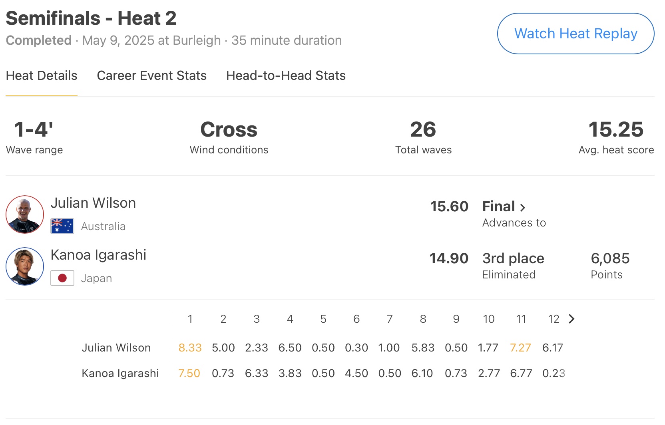Click the Australia flag icon
Screen dimensions: 665x425
point(62,226)
